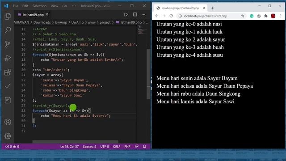Open a new tab in the browser
The image size is (286, 161).
click(x=212, y=8)
